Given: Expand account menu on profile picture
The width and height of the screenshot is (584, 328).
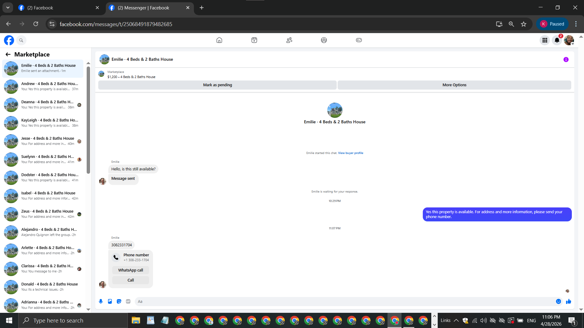Looking at the screenshot, I should point(569,40).
